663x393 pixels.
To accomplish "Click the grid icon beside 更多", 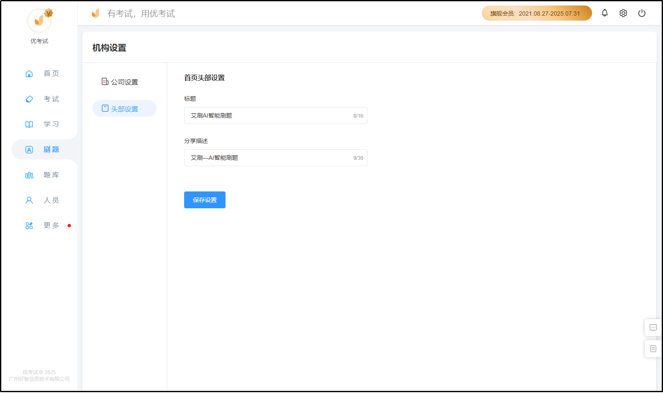I will [29, 226].
